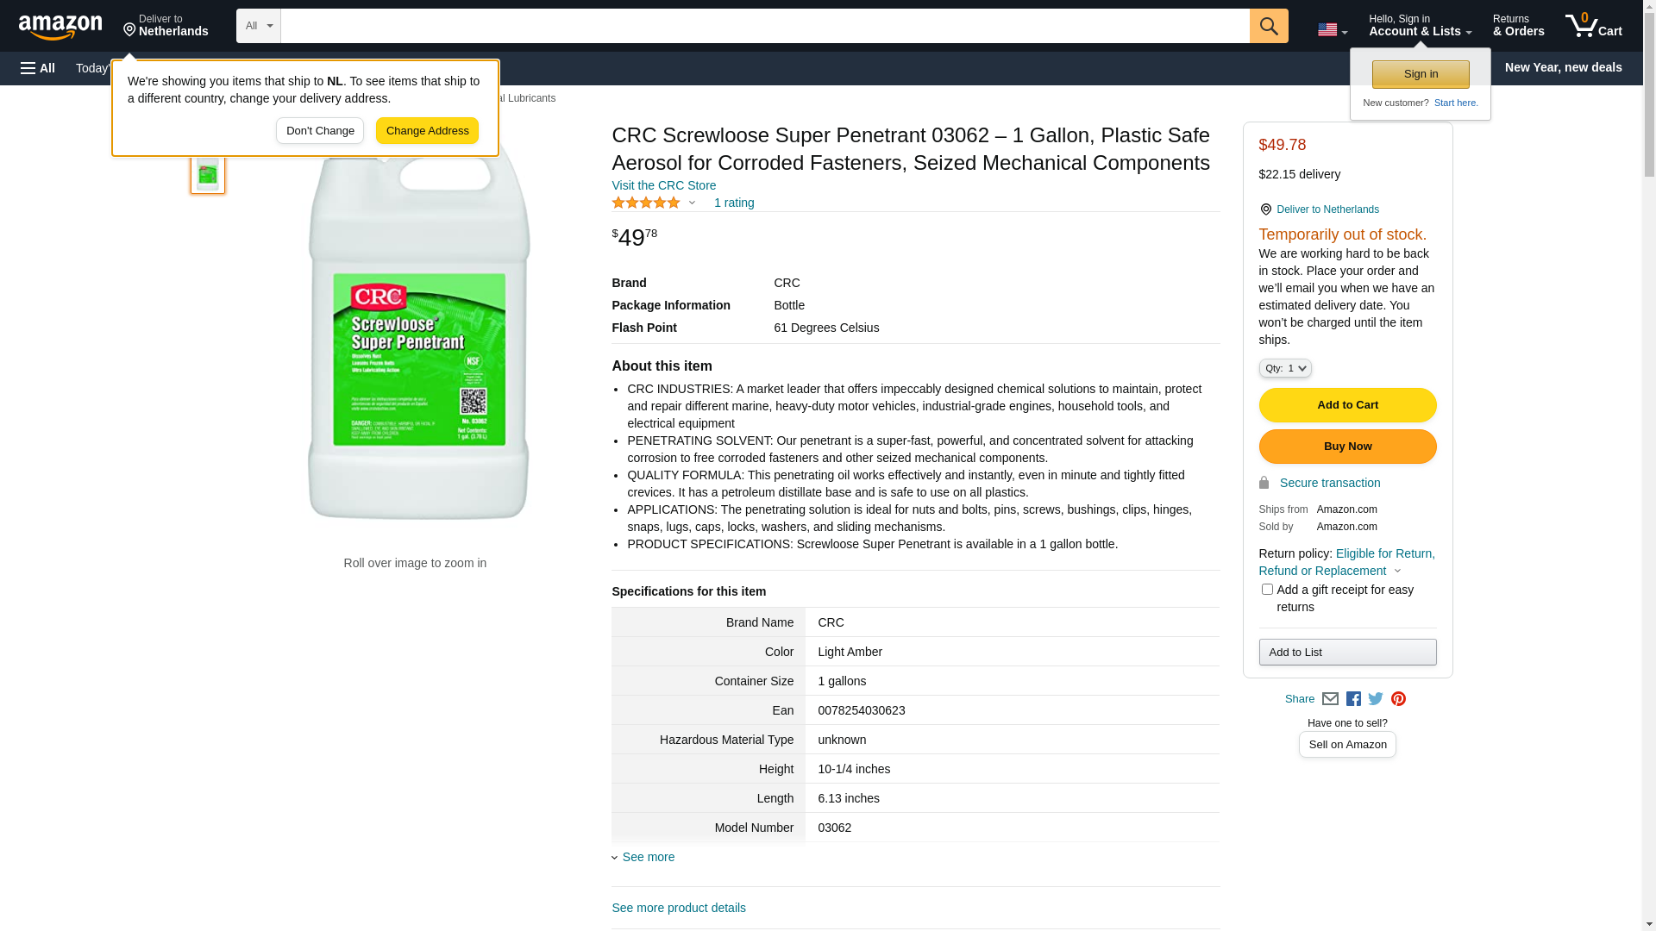Click the US flag language selector
1656x931 pixels.
coord(1332,30)
